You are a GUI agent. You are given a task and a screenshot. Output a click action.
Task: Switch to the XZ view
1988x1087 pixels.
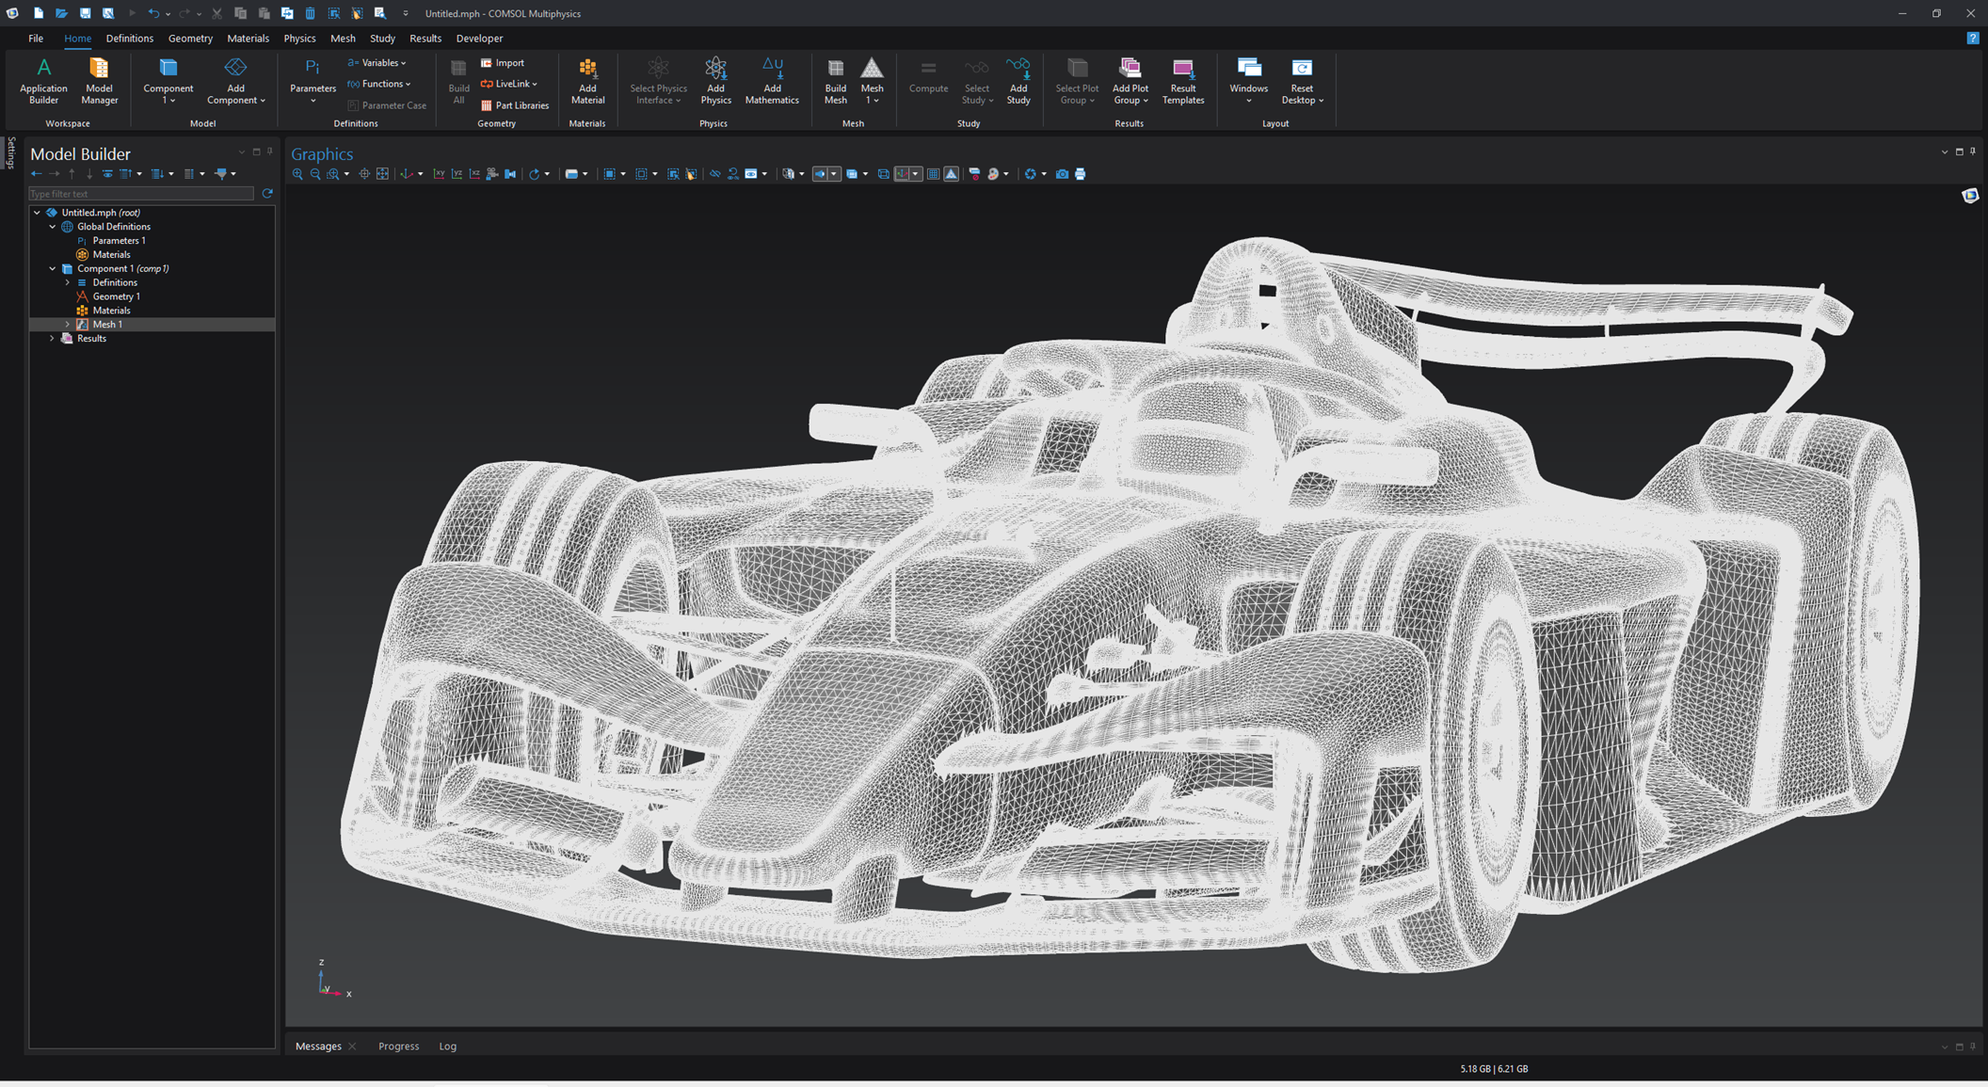pos(474,174)
